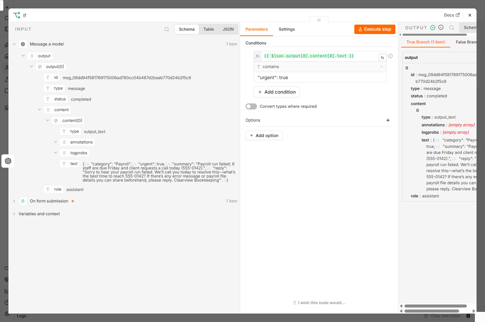Click the condition value field '"urgent": true'
This screenshot has width=485, height=322.
pos(320,77)
